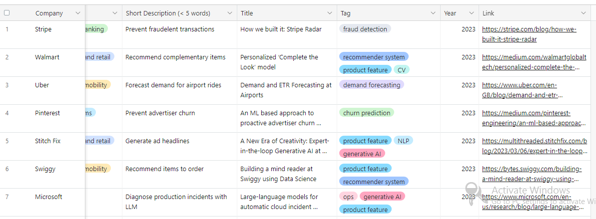Select 'Recommend complementary items' description cell
The width and height of the screenshot is (596, 219).
179,63
